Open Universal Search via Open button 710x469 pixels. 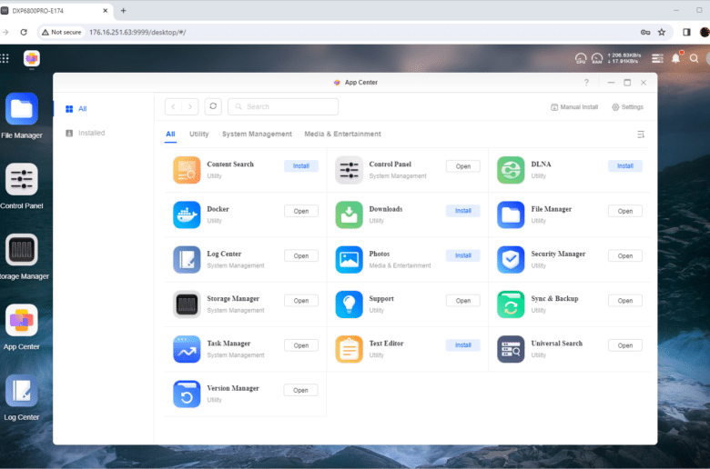pos(624,345)
